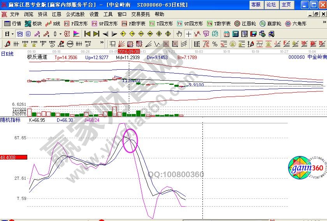Switch to the K线 candlestick chart

tap(53, 23)
